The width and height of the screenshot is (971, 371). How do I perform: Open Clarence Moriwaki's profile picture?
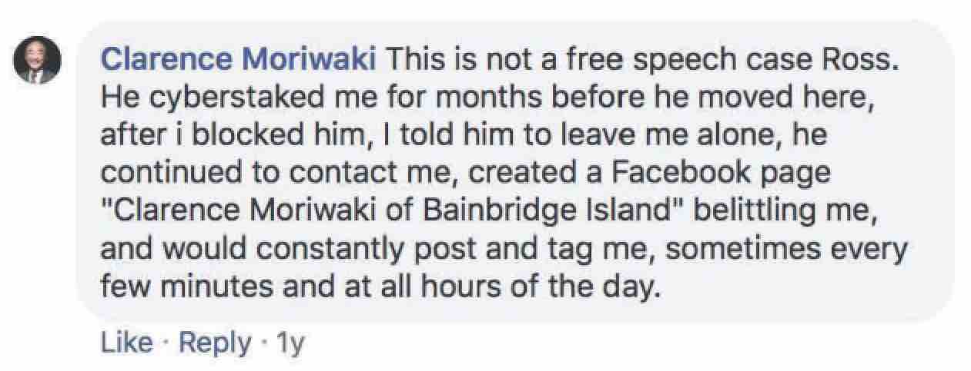(x=37, y=61)
